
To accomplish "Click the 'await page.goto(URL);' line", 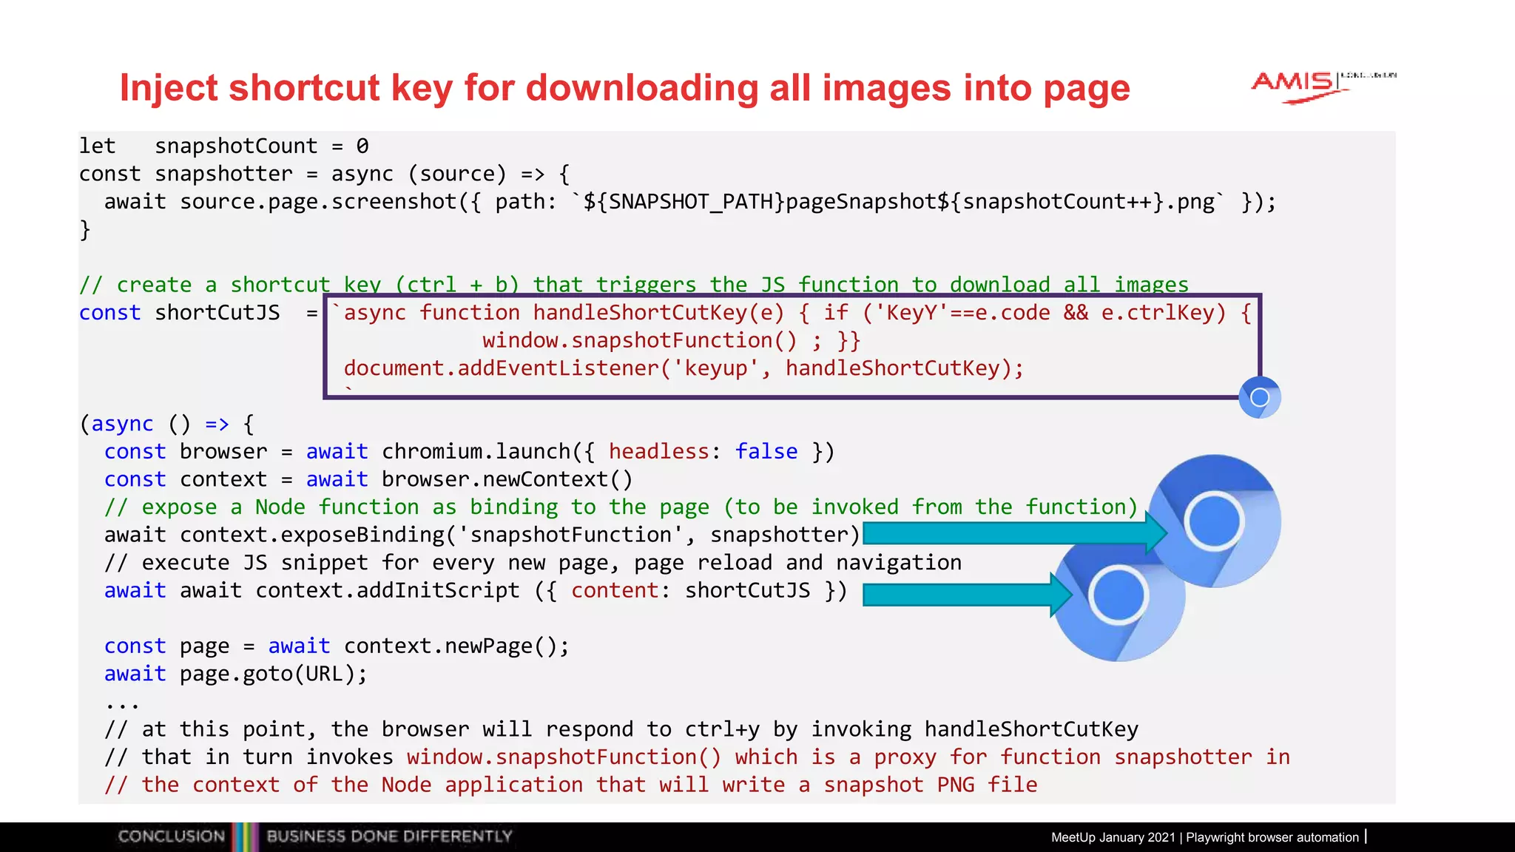I will click(x=235, y=674).
